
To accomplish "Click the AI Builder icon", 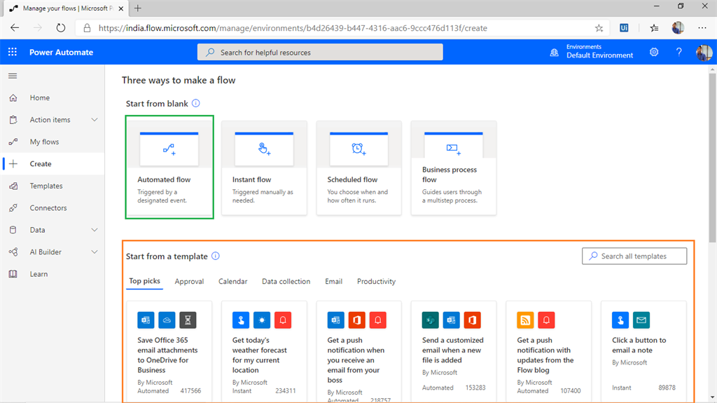I will [13, 252].
